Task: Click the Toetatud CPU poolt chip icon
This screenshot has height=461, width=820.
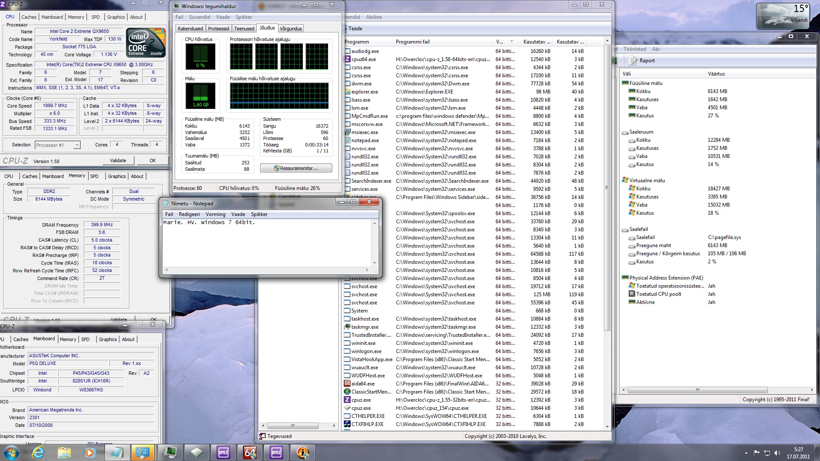Action: (632, 294)
